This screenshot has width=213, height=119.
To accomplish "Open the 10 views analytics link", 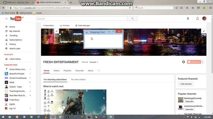I will point(65,25).
